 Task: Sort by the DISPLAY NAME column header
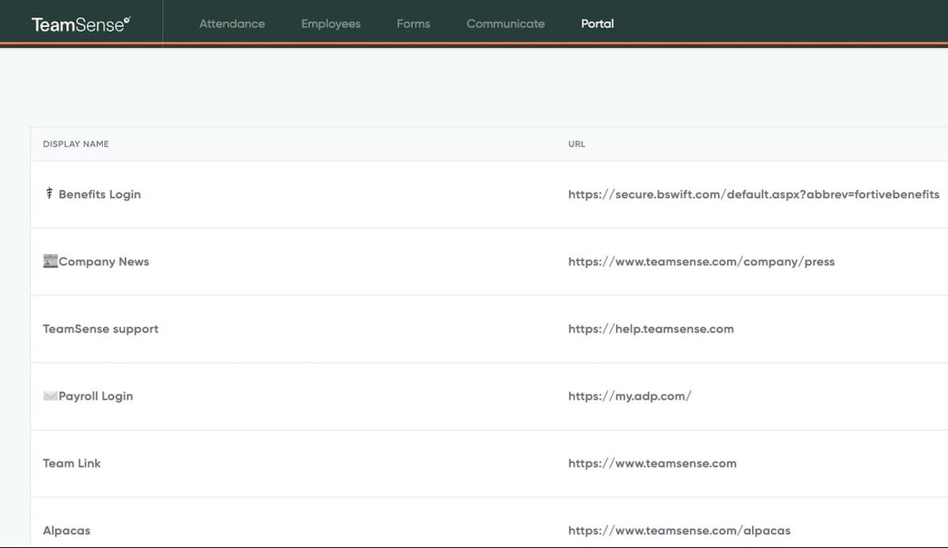[75, 143]
